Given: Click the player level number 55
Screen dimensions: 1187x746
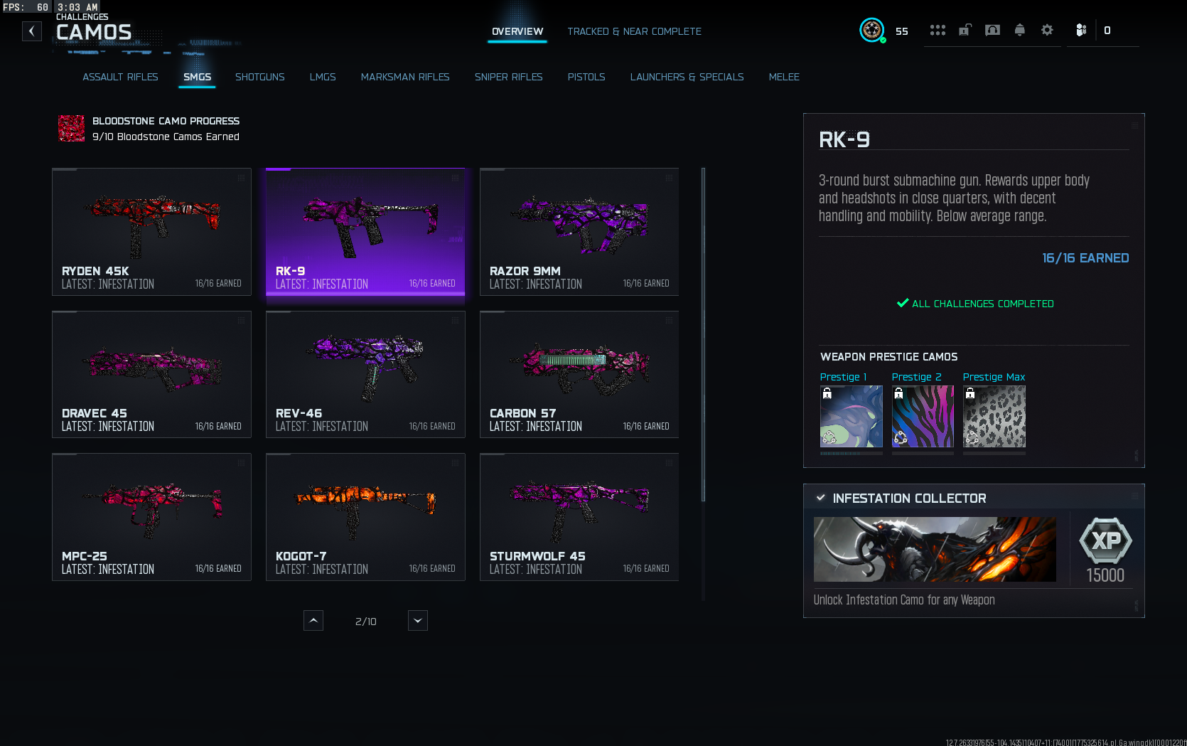Looking at the screenshot, I should [x=901, y=31].
